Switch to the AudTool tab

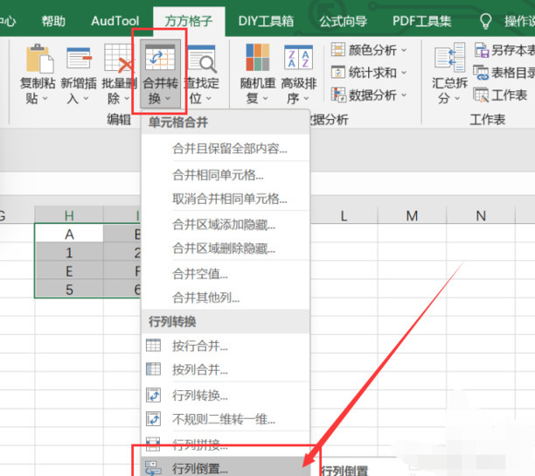pyautogui.click(x=115, y=21)
